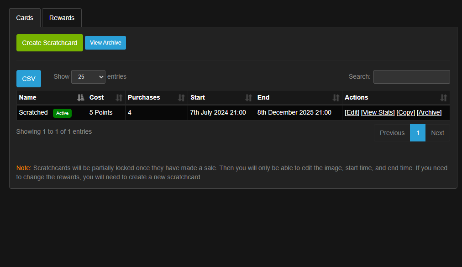Click the End column sort icon
The width and height of the screenshot is (462, 267).
coord(336,97)
